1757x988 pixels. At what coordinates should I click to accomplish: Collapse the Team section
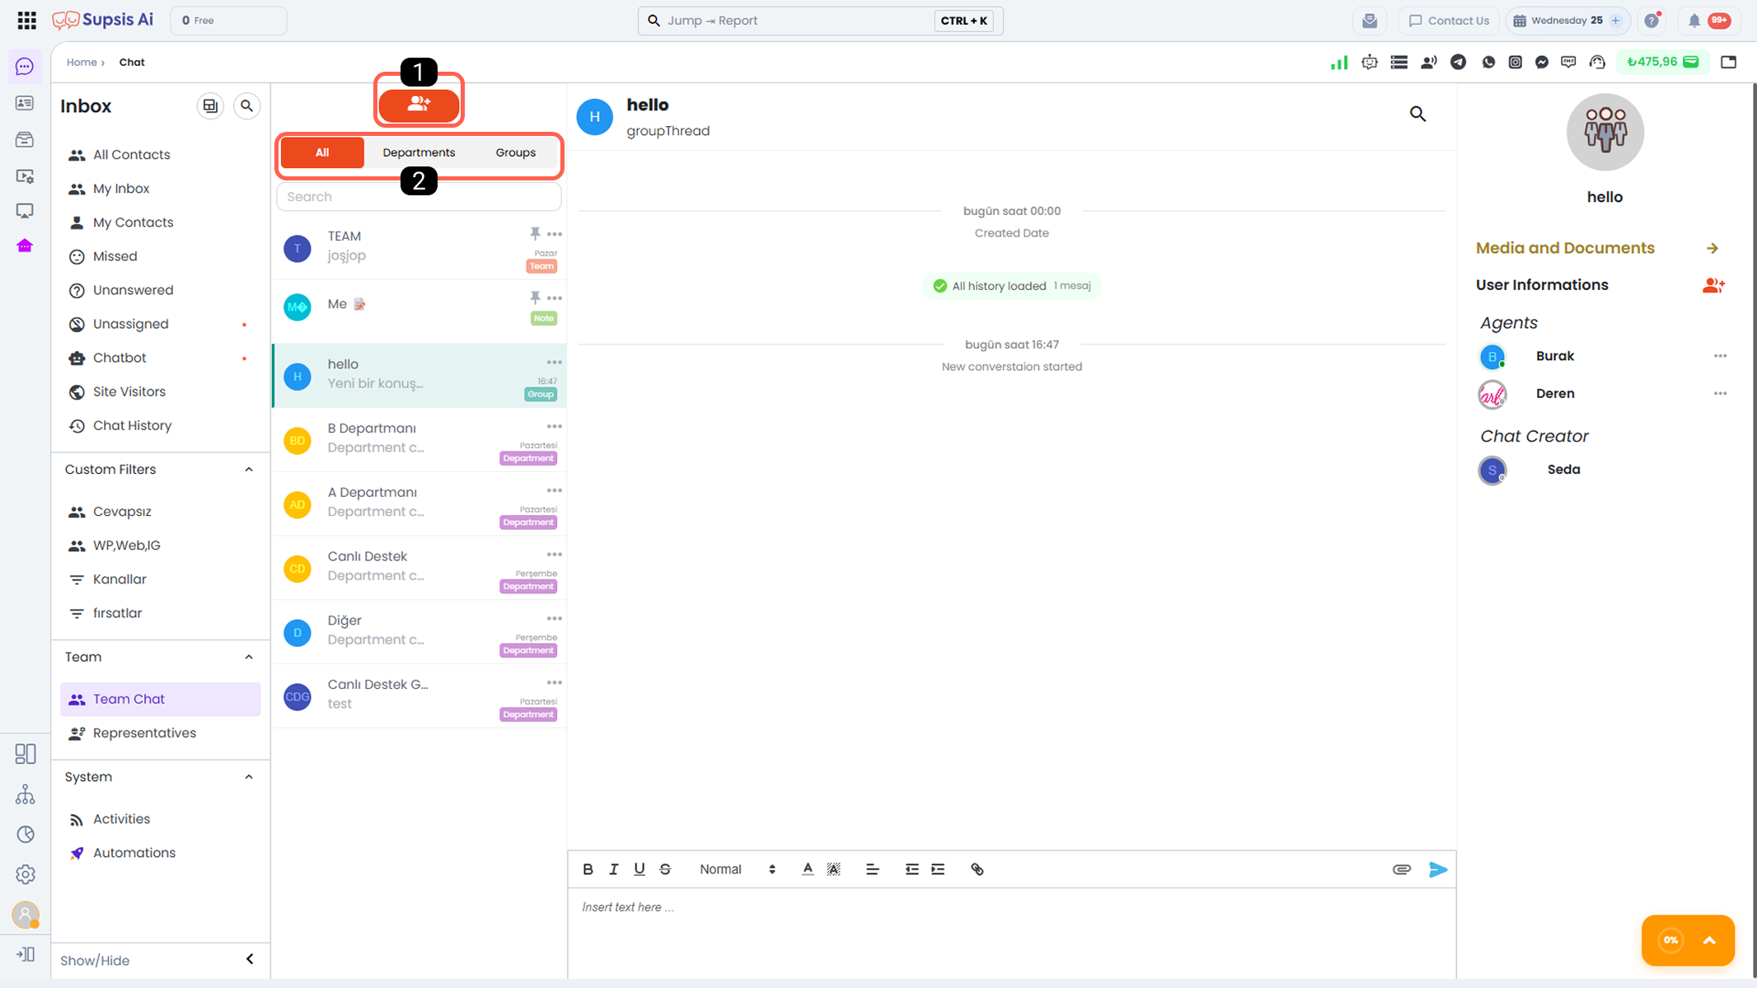[249, 658]
